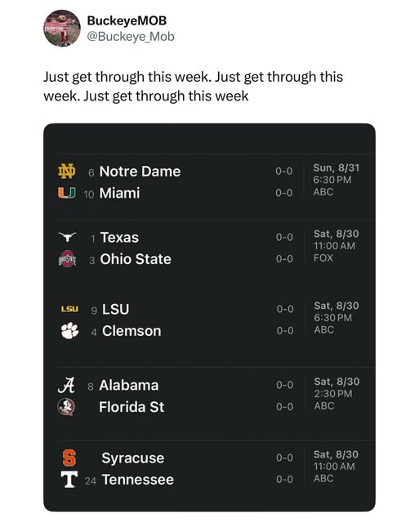This screenshot has height=523, width=419.
Task: Click the Florida State Seminoles logo
Action: click(67, 407)
